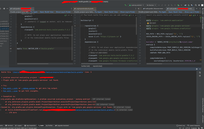Click Try Again in the middle editor banner
The image size is (204, 129).
(98, 12)
